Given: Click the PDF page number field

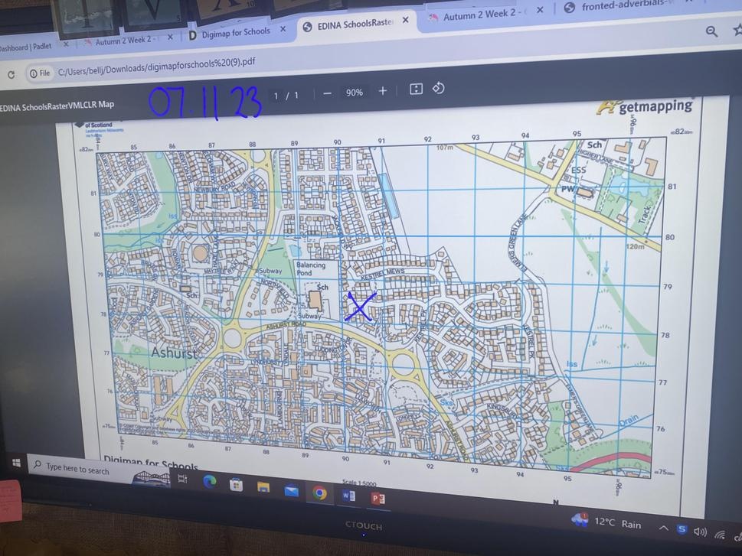Looking at the screenshot, I should tap(276, 96).
